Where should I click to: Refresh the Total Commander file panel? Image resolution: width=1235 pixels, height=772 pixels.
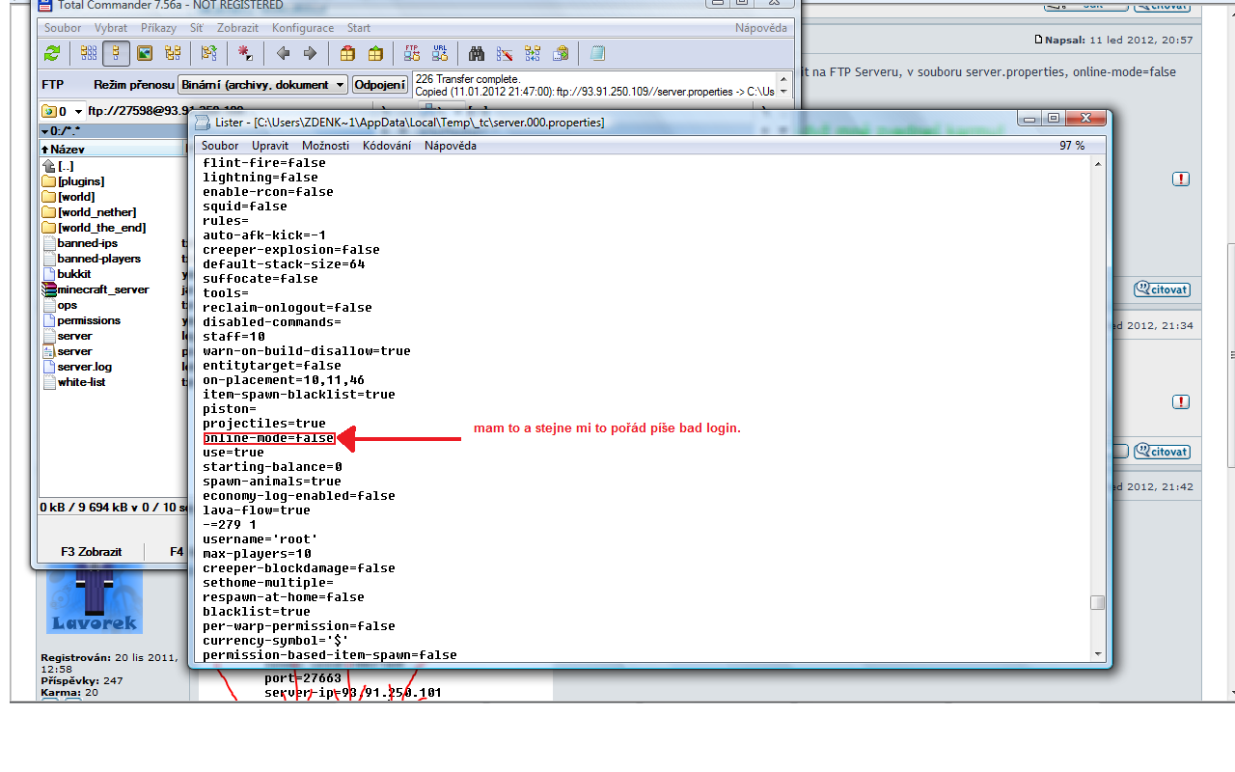[52, 53]
